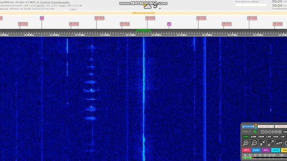287x161 pixels.
Task: Click the medium frequency step-up plus button
Action: coord(276,131)
